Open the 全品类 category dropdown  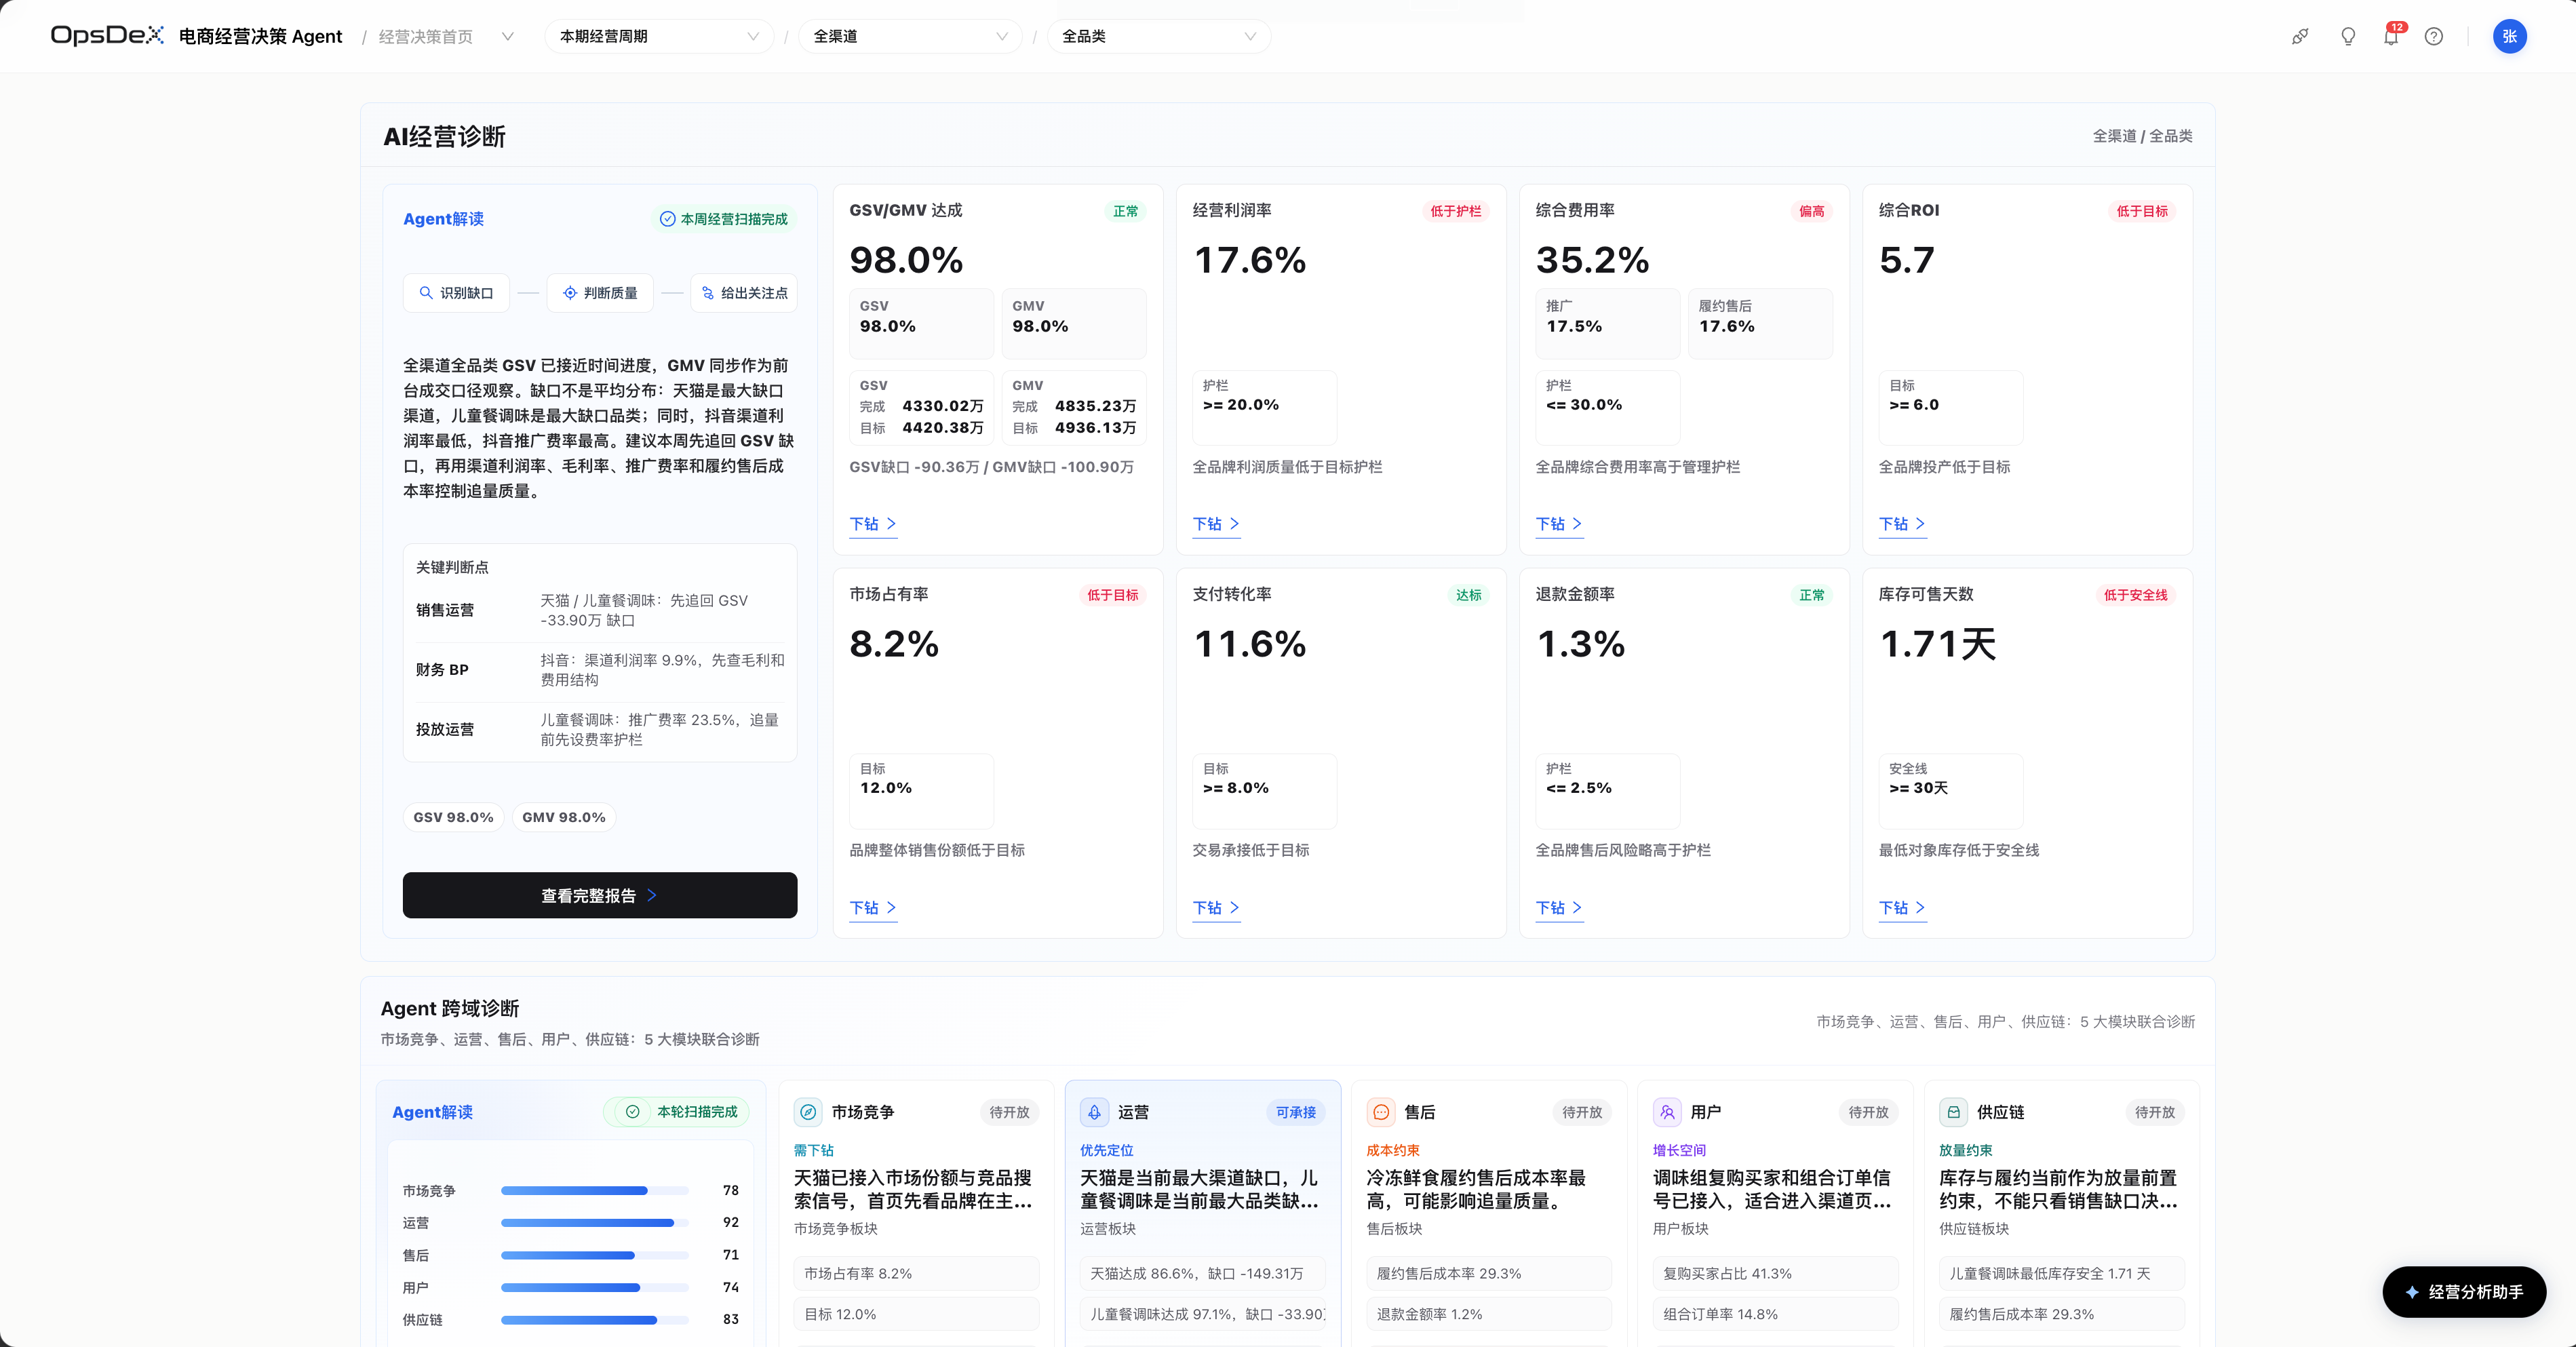point(1159,36)
